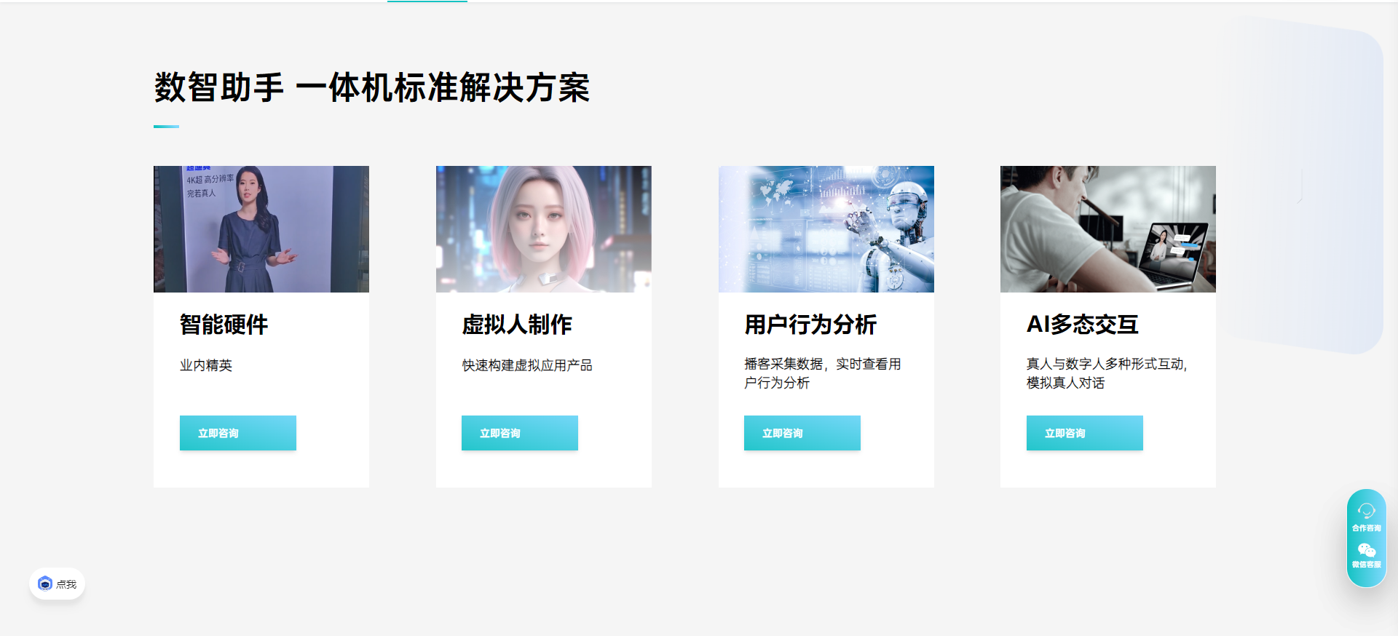
Task: Open the 微信客服 WeChat icon
Action: (1366, 550)
